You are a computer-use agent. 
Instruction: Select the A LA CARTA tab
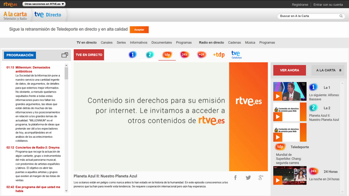tap(328, 70)
